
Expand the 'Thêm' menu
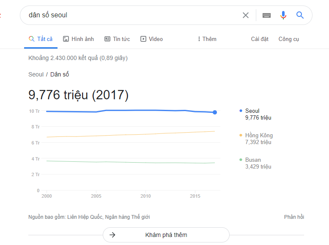coord(207,39)
